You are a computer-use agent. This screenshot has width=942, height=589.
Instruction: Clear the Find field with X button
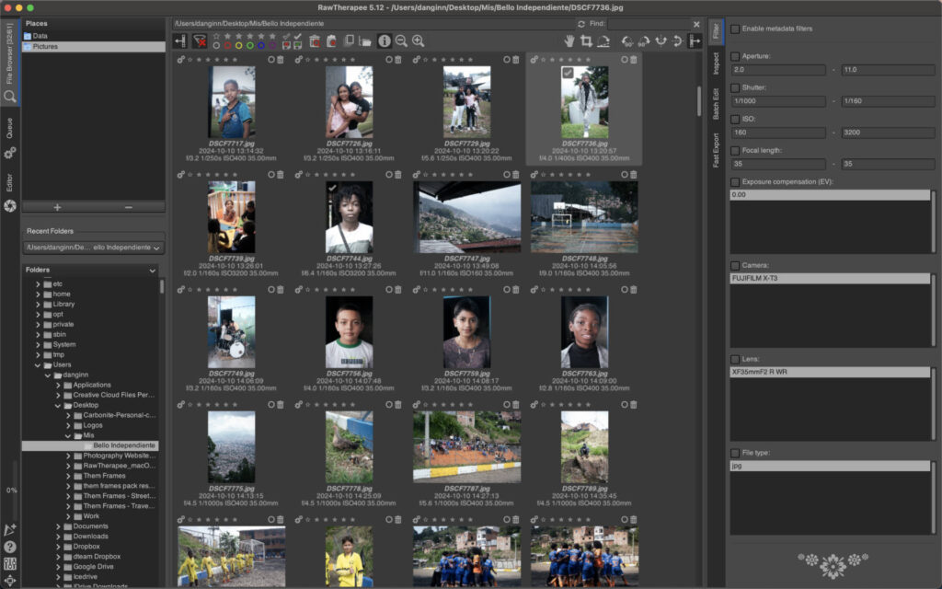pyautogui.click(x=696, y=24)
